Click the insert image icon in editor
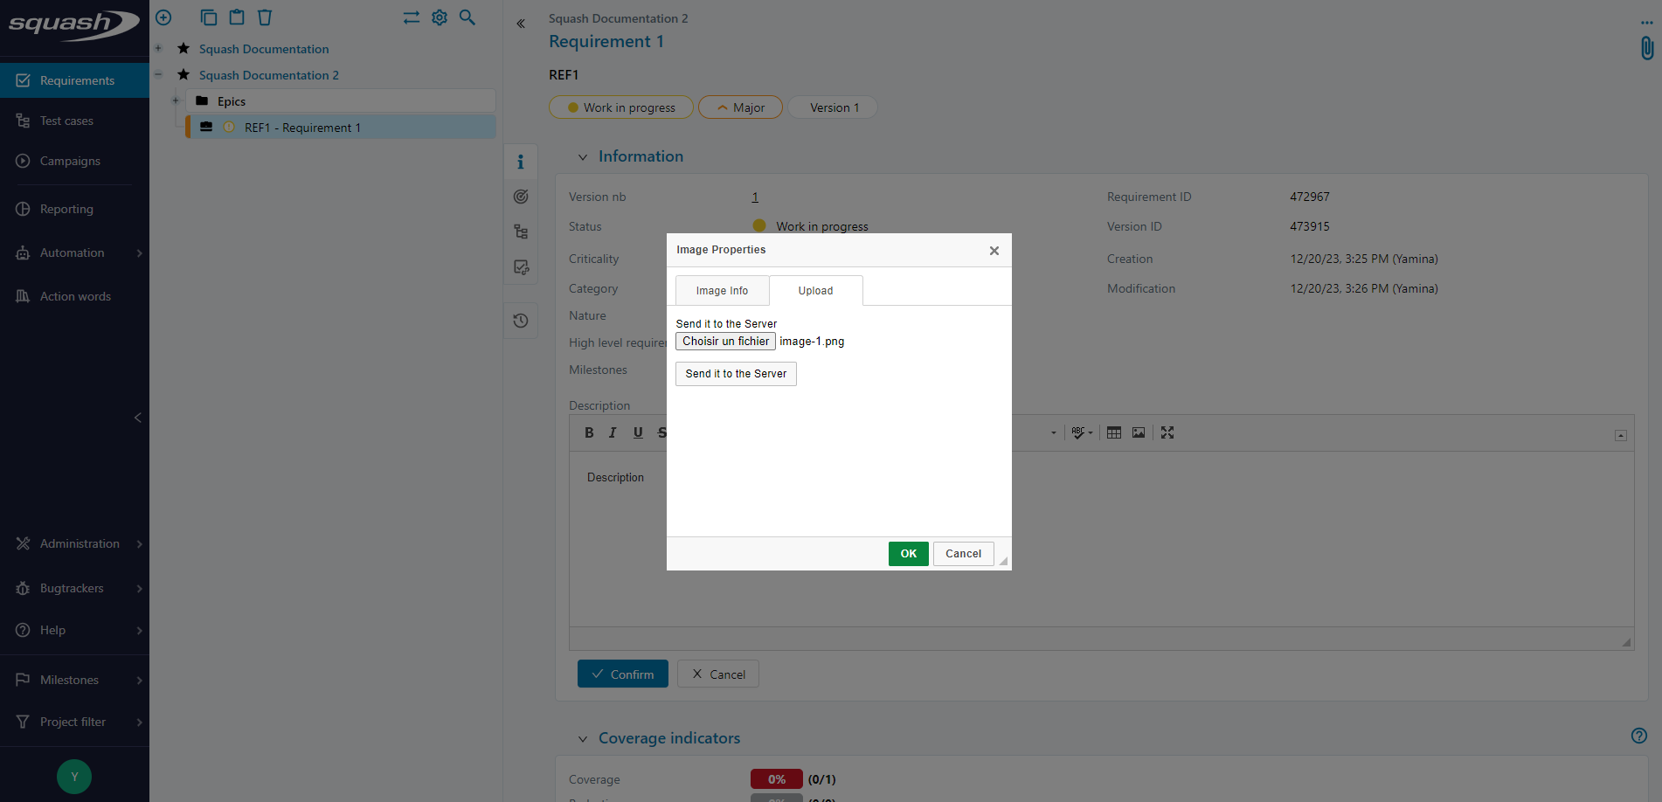The image size is (1662, 802). click(1139, 432)
